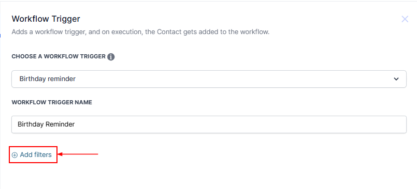Click the description text mentioning the Contact
The width and height of the screenshot is (417, 189).
click(x=141, y=33)
